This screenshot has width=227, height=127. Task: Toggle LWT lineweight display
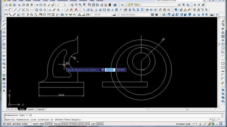point(93,124)
